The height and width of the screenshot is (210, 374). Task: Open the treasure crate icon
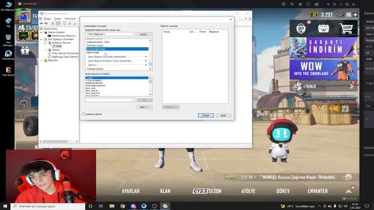click(x=323, y=29)
